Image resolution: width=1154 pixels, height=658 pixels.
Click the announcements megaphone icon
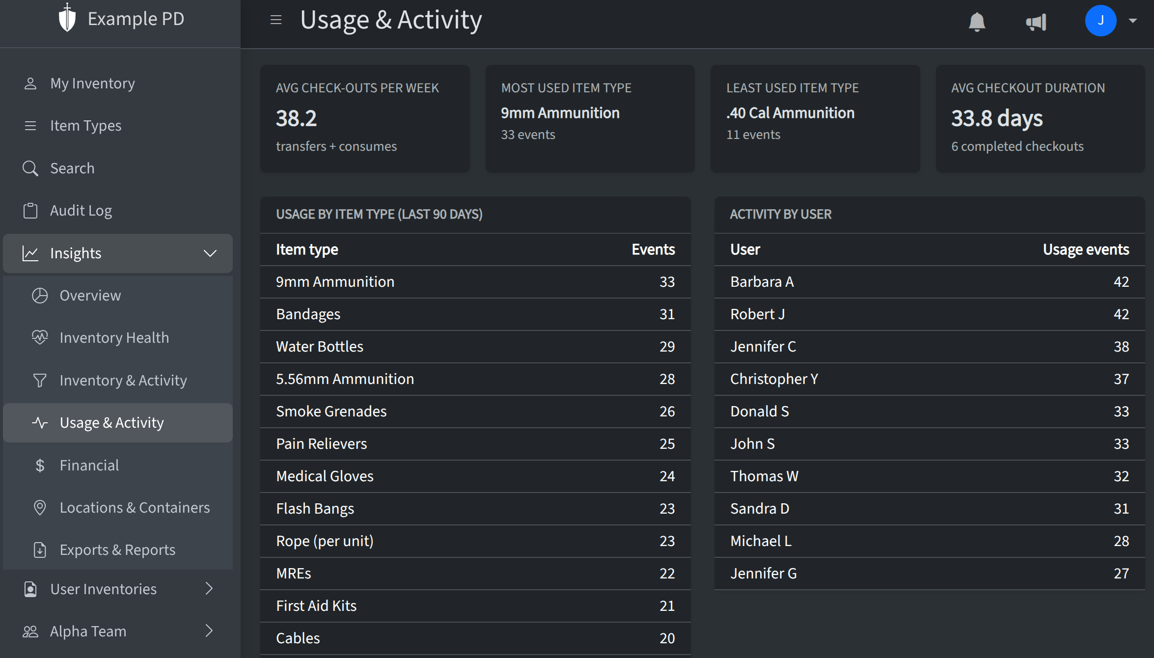1035,21
